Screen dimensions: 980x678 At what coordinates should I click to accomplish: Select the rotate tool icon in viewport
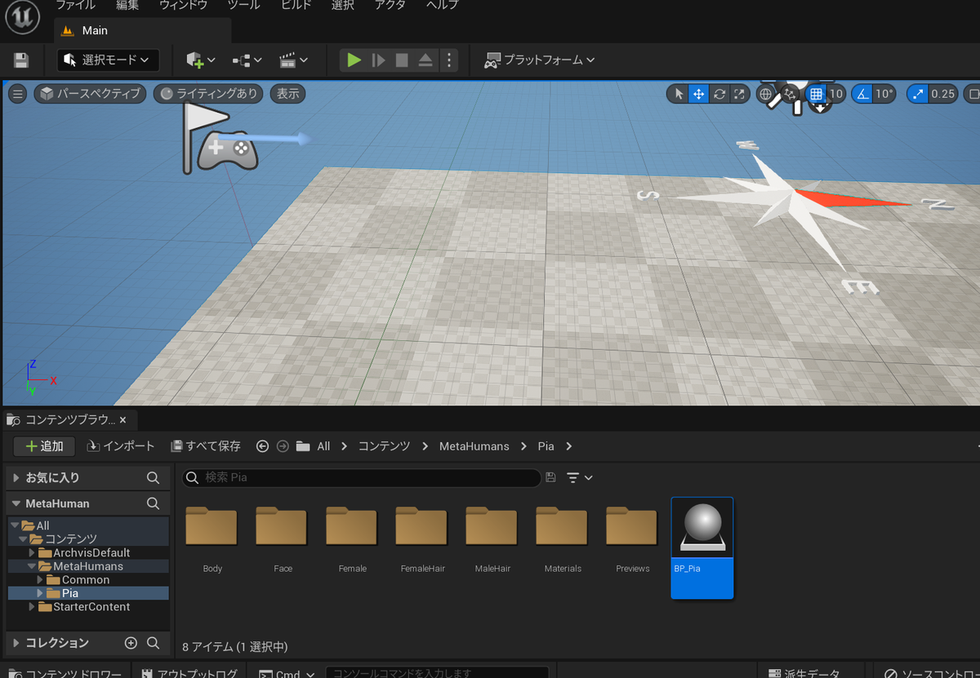(x=719, y=94)
